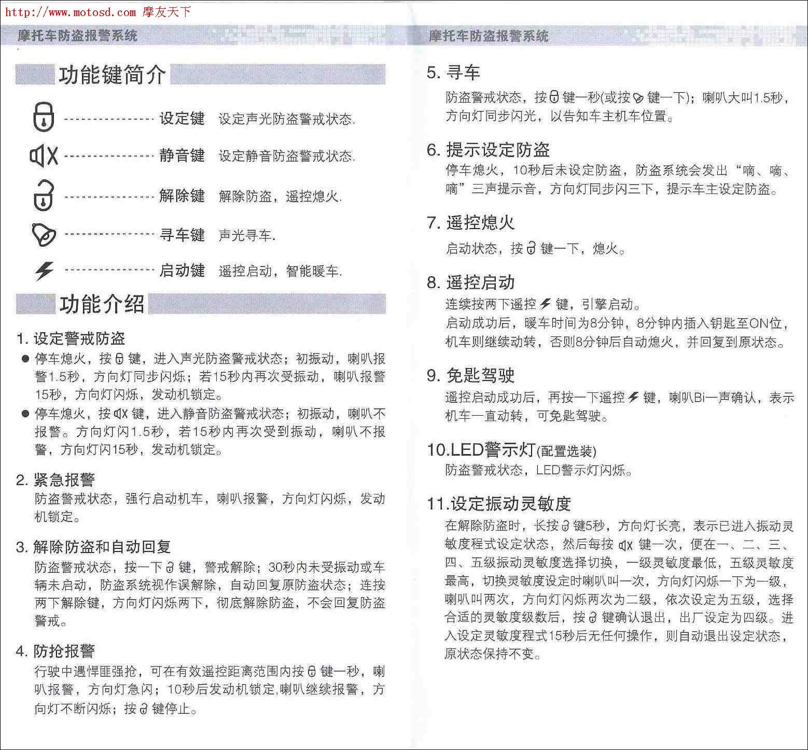Click the 功能介绍 section title
The height and width of the screenshot is (750, 808).
[x=102, y=304]
